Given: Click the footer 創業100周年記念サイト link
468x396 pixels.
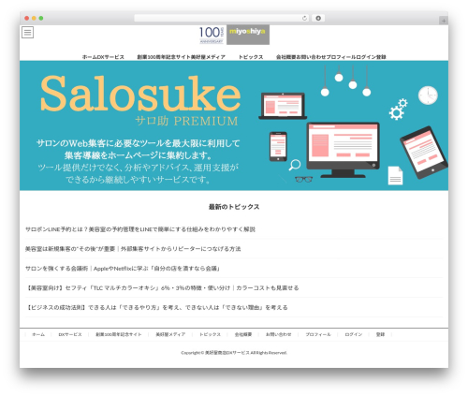Looking at the screenshot, I should pyautogui.click(x=119, y=334).
